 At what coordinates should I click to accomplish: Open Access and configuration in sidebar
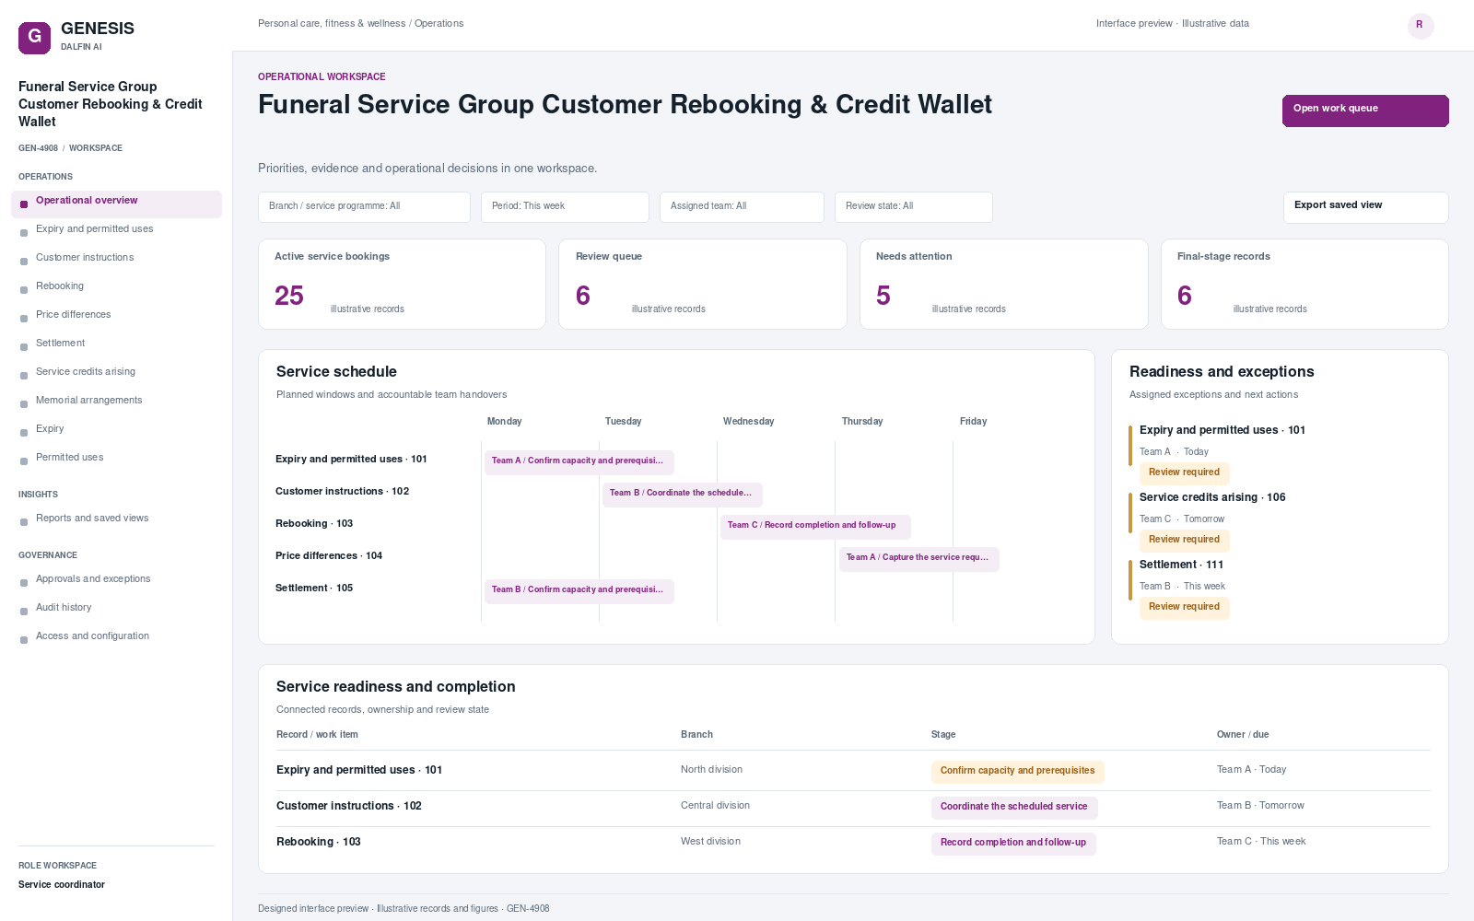point(116,636)
